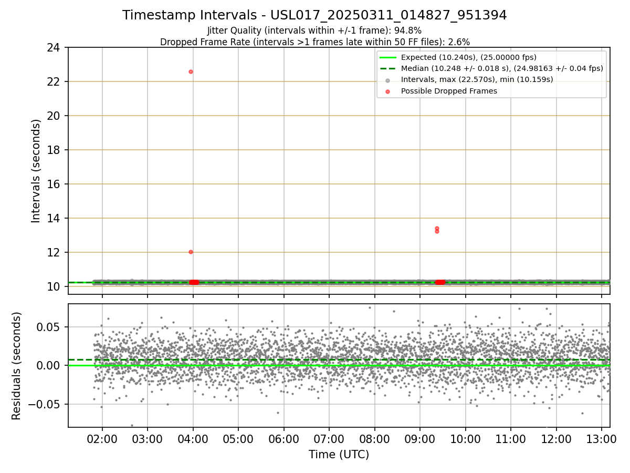Viewport: 630px width, 473px height.
Task: Click the red dropped-frame point near 22.6 seconds
Action: (191, 71)
